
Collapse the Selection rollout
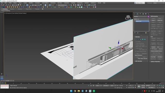coord(137,37)
